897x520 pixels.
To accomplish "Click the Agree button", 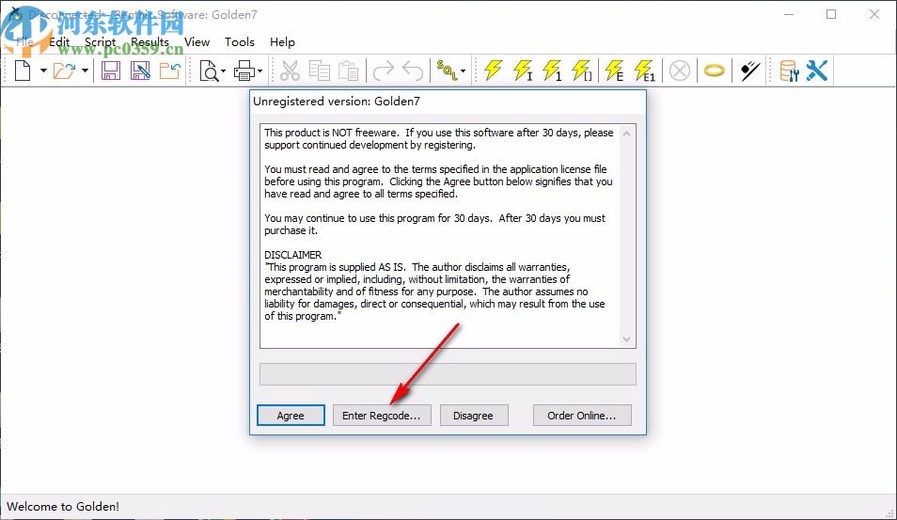I will point(291,416).
